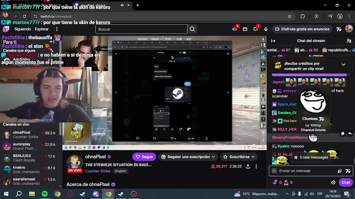Open the chat community users icon
Image resolution: width=355 pixels, height=199 pixels.
pos(349,41)
